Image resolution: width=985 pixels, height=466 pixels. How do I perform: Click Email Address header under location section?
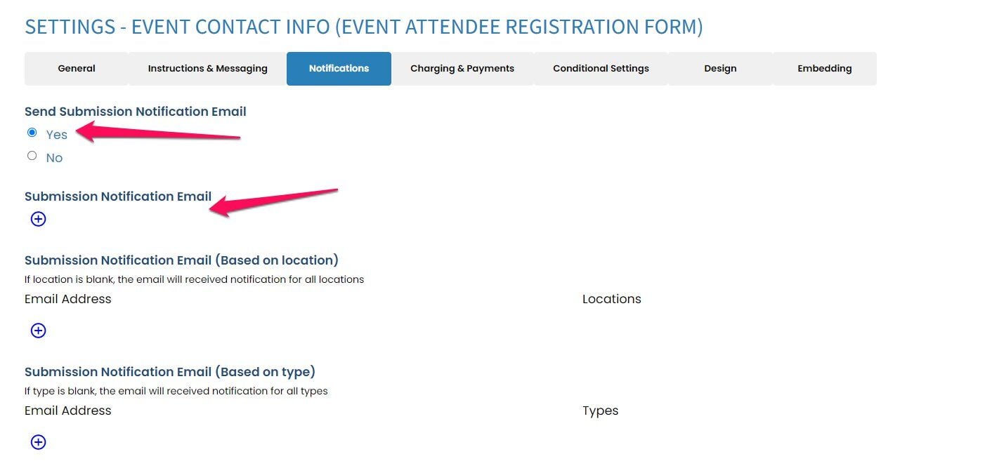coord(68,299)
